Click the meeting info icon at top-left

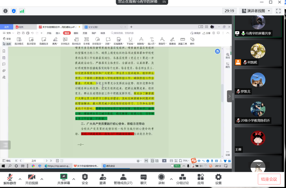5,11
